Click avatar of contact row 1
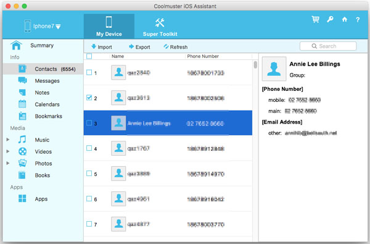The image size is (370, 244). click(x=118, y=72)
